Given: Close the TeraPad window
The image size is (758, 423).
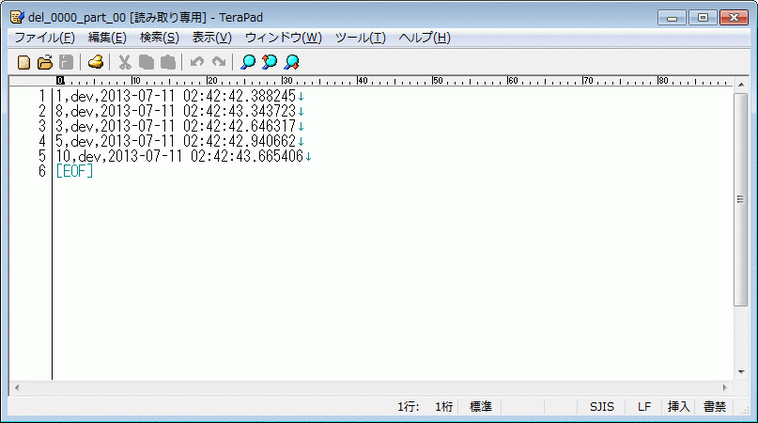Looking at the screenshot, I should [x=734, y=18].
